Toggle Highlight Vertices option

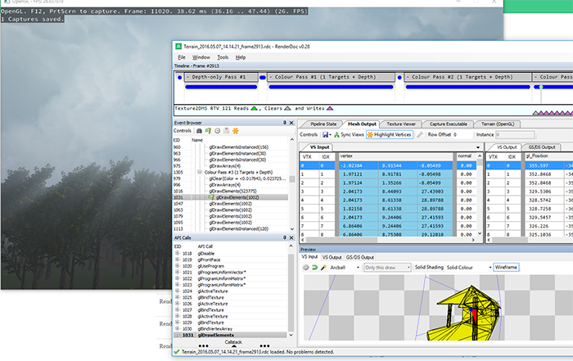coord(390,134)
